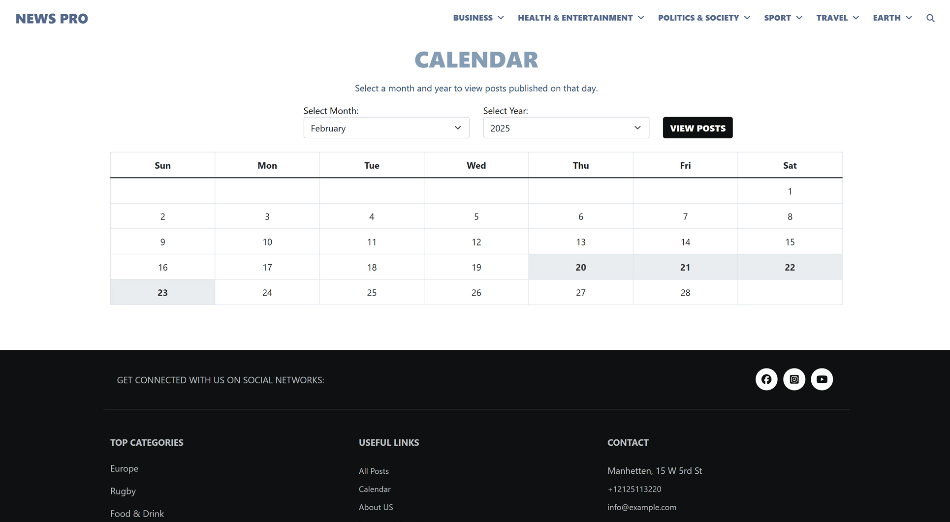Image resolution: width=950 pixels, height=522 pixels.
Task: Expand the Business menu
Action: coord(478,18)
